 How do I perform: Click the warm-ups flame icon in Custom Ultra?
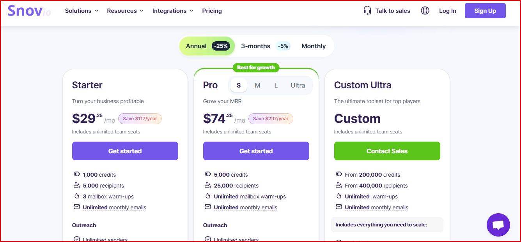pyautogui.click(x=339, y=196)
